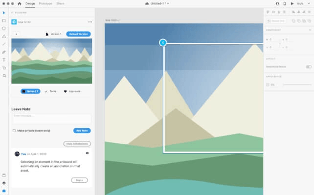This screenshot has width=314, height=195.
Task: Select the Zoom magnifier tool
Action: pos(4,76)
